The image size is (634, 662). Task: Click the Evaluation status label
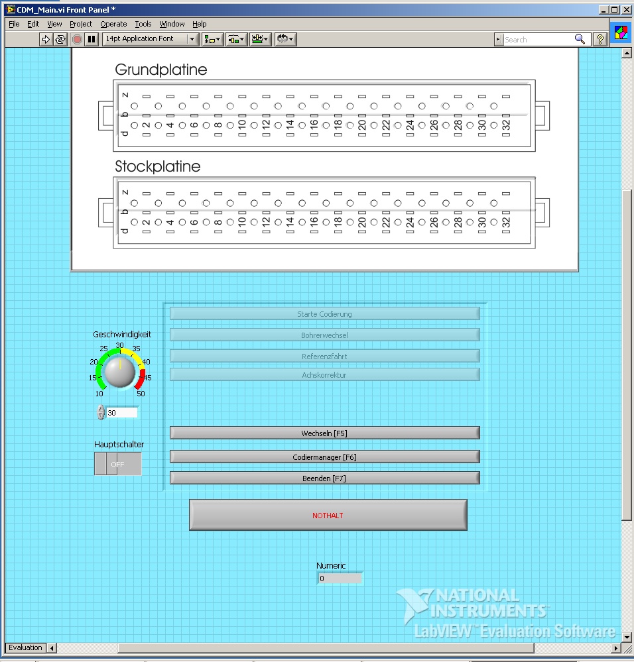pyautogui.click(x=25, y=647)
